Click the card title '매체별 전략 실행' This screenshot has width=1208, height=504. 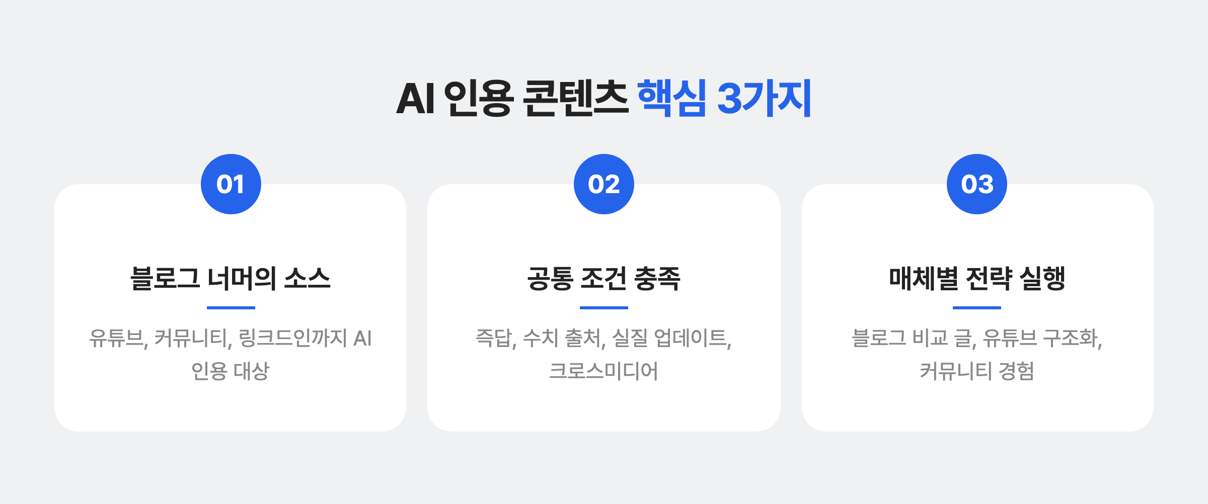[x=977, y=279]
